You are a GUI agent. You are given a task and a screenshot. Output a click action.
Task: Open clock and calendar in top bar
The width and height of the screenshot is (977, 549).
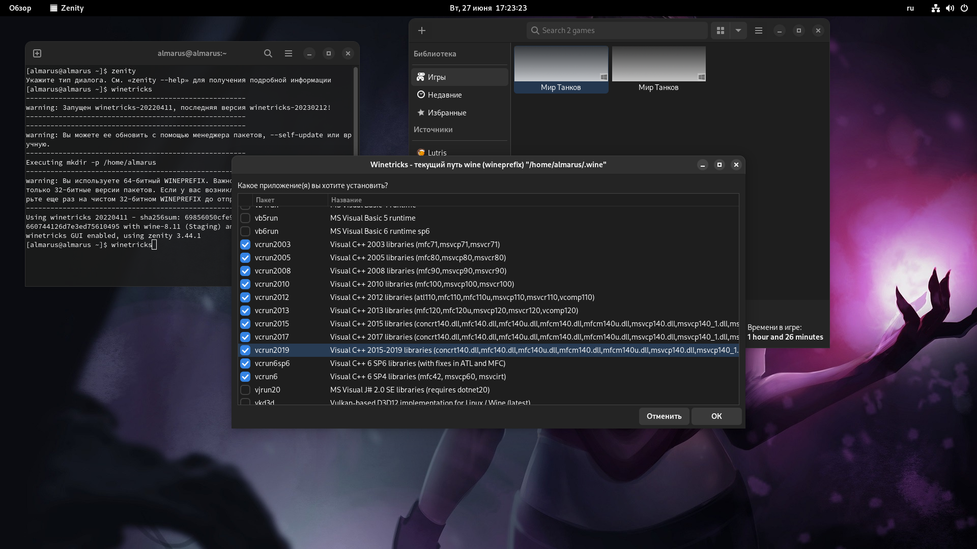pos(488,8)
